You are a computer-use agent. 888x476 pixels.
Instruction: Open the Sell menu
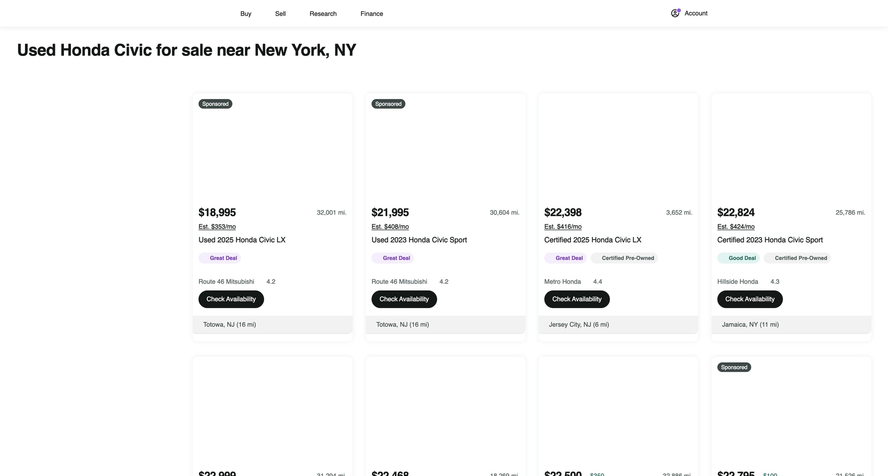(280, 14)
